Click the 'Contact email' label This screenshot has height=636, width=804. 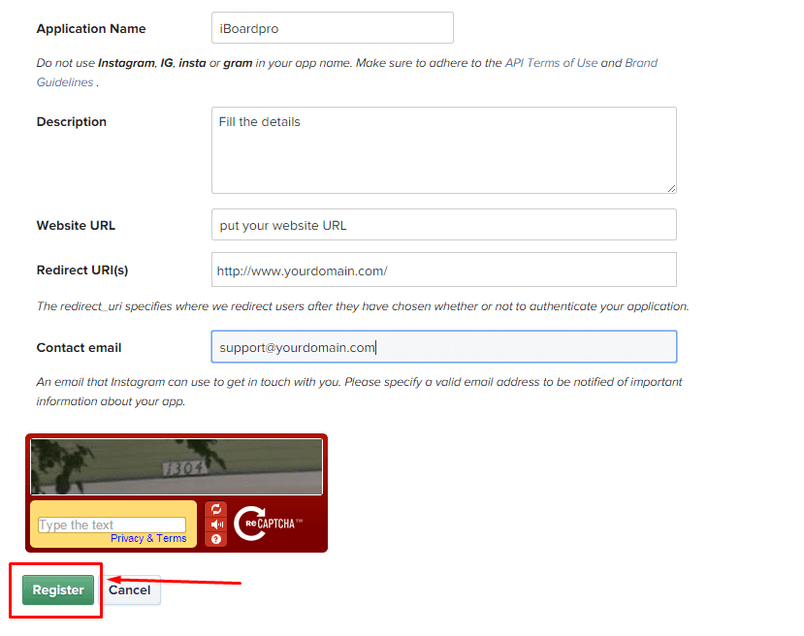(79, 347)
